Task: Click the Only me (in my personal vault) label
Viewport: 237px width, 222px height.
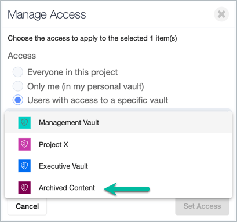Action: pos(86,86)
